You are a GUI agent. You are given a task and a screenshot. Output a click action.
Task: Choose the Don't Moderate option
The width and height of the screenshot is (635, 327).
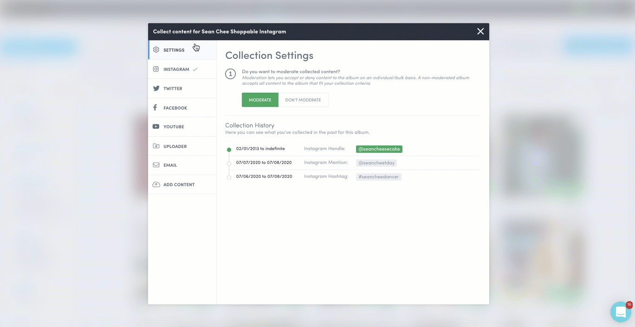303,100
